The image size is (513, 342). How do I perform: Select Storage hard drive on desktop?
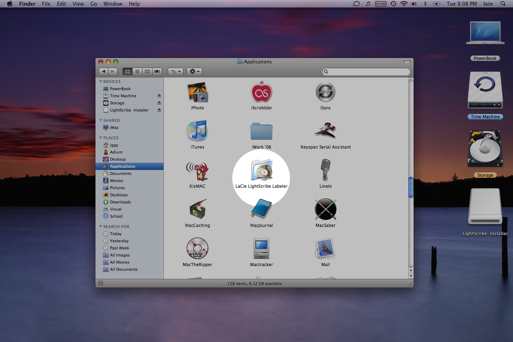485,149
